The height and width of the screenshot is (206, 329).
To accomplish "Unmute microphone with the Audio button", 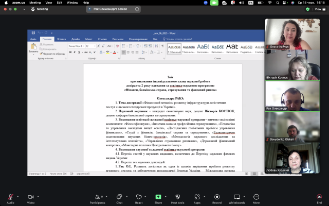I will point(10,199).
